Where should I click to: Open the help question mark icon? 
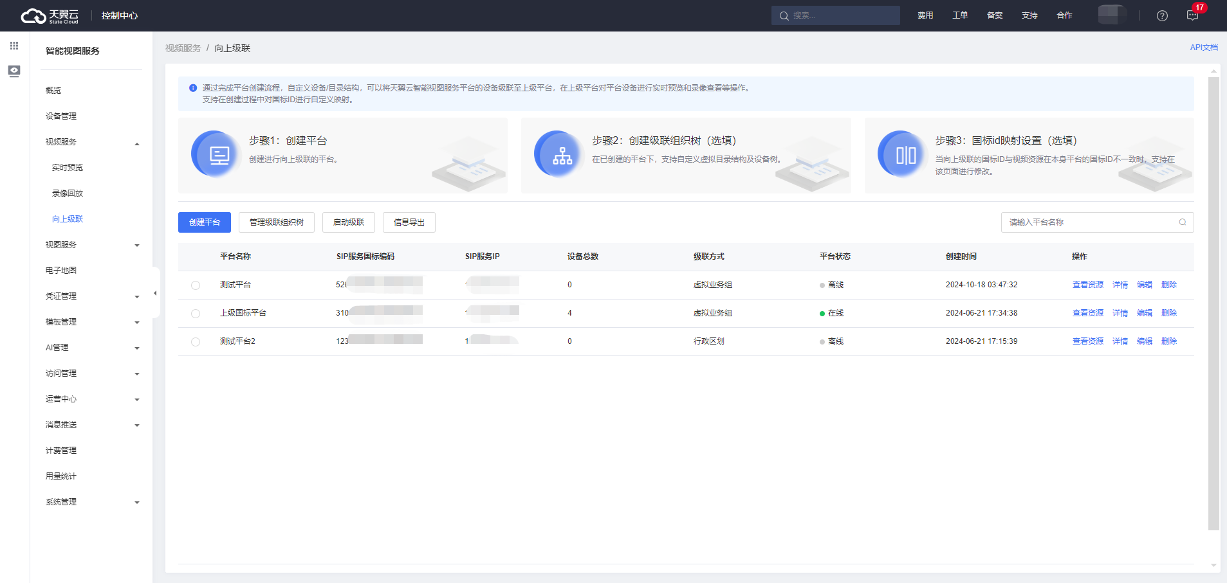point(1161,16)
